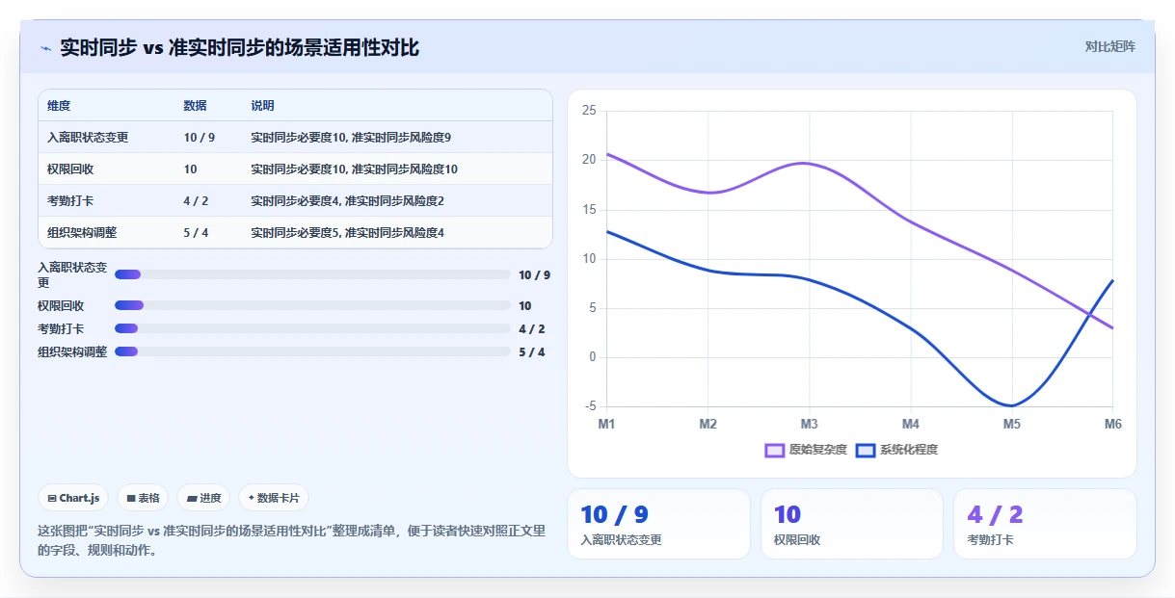Image resolution: width=1175 pixels, height=598 pixels.
Task: Click the -5 y-axis tick label
Action: 590,406
